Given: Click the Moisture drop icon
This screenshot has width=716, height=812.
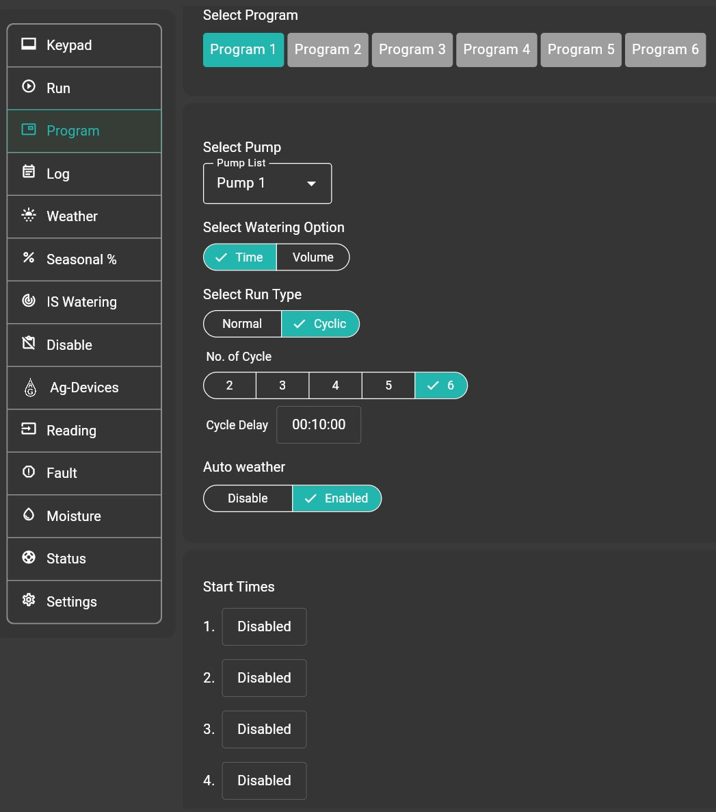Looking at the screenshot, I should point(29,515).
